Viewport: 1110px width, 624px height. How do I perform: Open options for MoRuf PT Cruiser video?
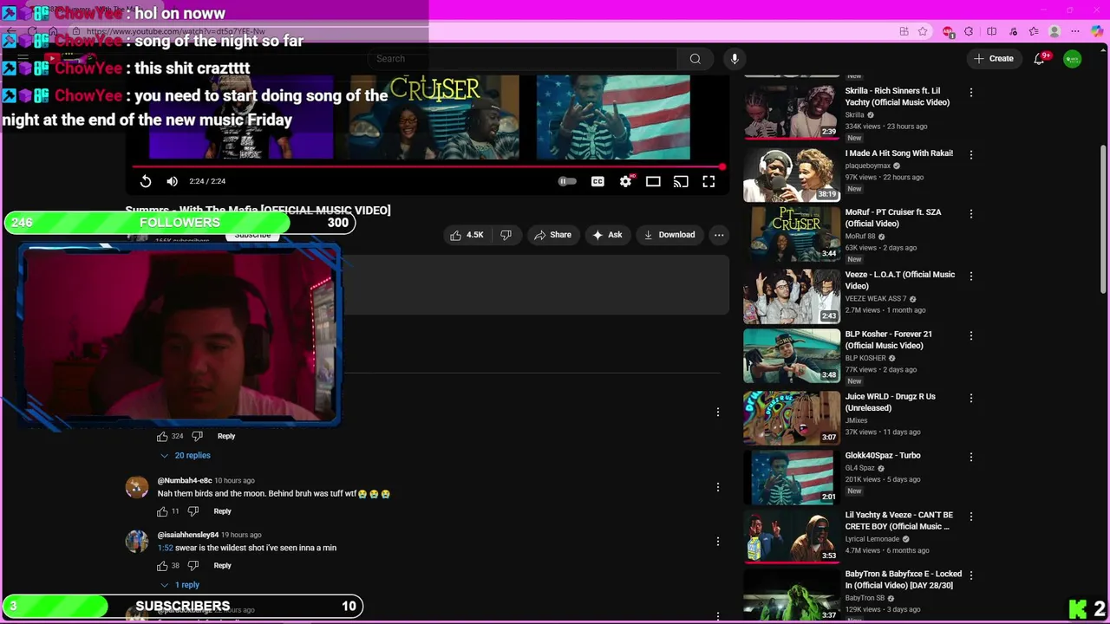coord(971,213)
